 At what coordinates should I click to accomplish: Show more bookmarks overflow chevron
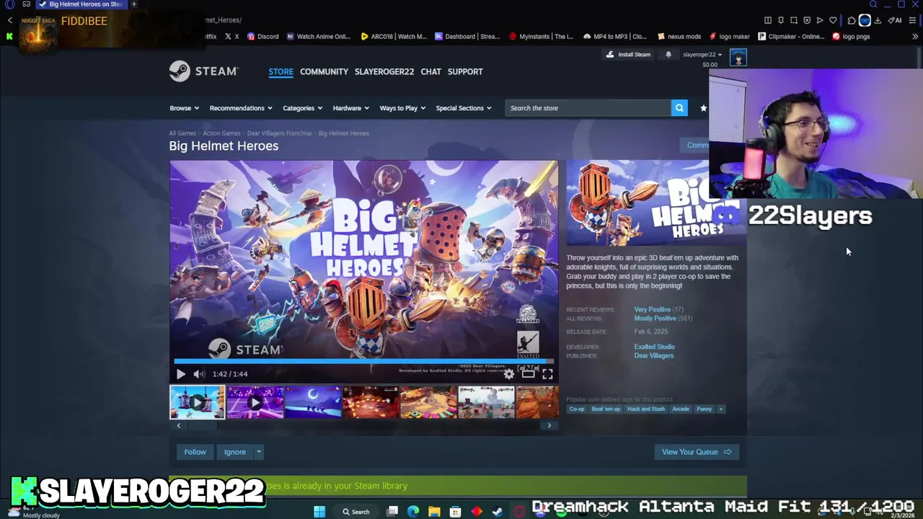pyautogui.click(x=915, y=36)
